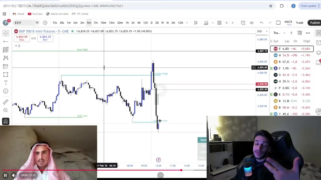The image size is (321, 180).
Task: Open the Gmail bookmark
Action: point(18,14)
